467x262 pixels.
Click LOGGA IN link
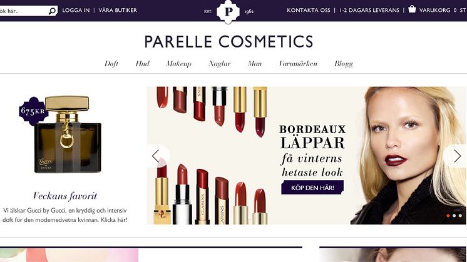click(76, 10)
